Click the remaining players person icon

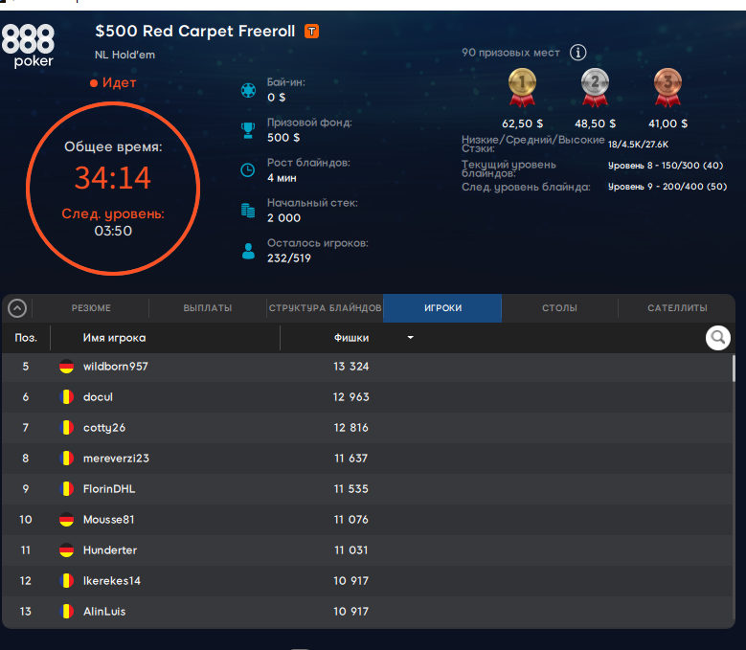[x=248, y=251]
